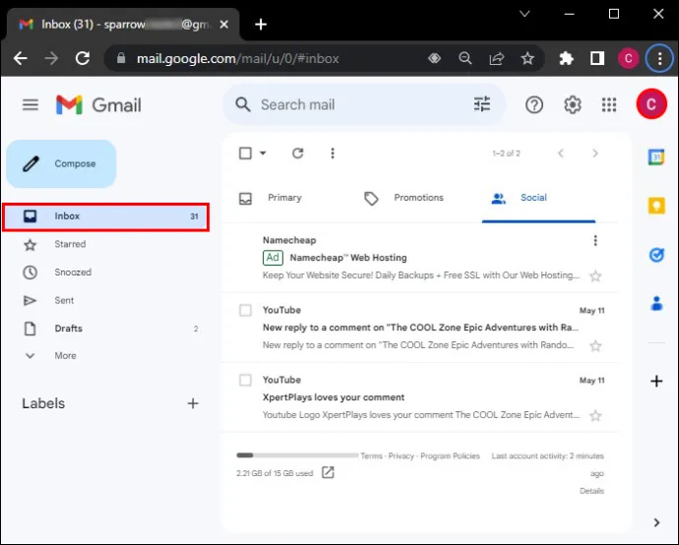Create a new label with plus icon

(x=193, y=403)
